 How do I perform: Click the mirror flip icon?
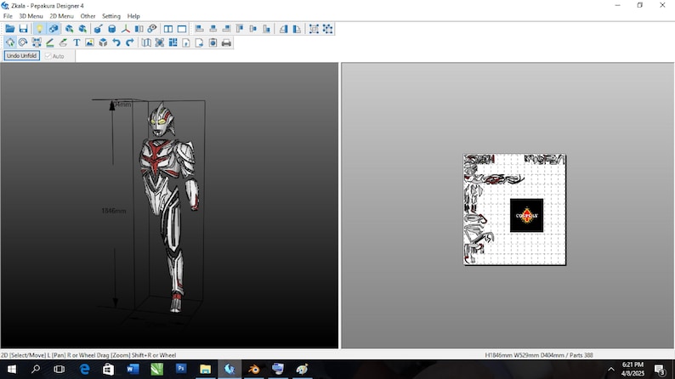139,29
